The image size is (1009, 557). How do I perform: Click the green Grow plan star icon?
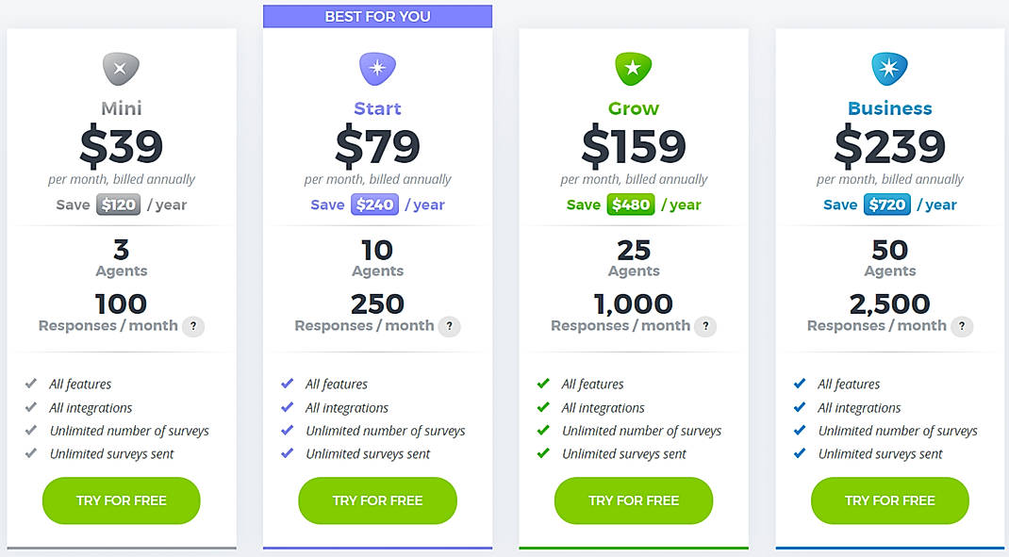tap(634, 69)
